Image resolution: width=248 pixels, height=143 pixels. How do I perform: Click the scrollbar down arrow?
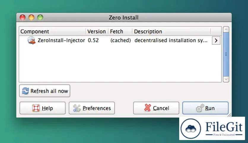tap(226, 79)
